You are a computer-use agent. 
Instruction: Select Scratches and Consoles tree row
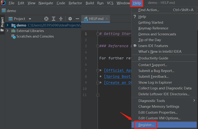coord(43,36)
